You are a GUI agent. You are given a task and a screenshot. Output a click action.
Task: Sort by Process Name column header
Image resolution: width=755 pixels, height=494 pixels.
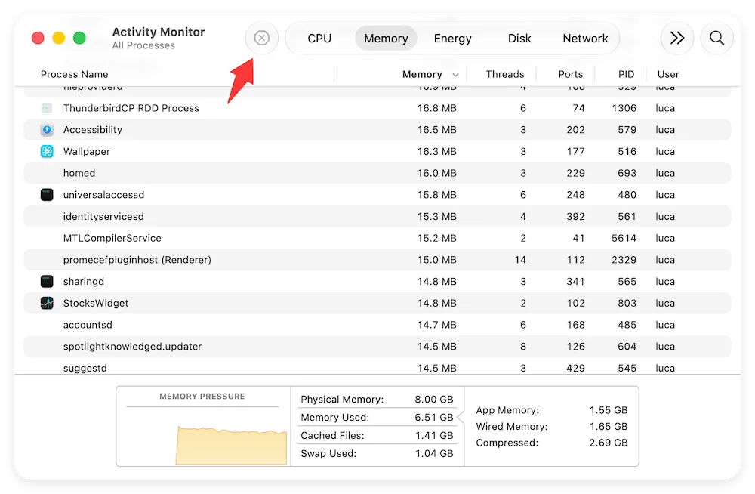pyautogui.click(x=74, y=74)
